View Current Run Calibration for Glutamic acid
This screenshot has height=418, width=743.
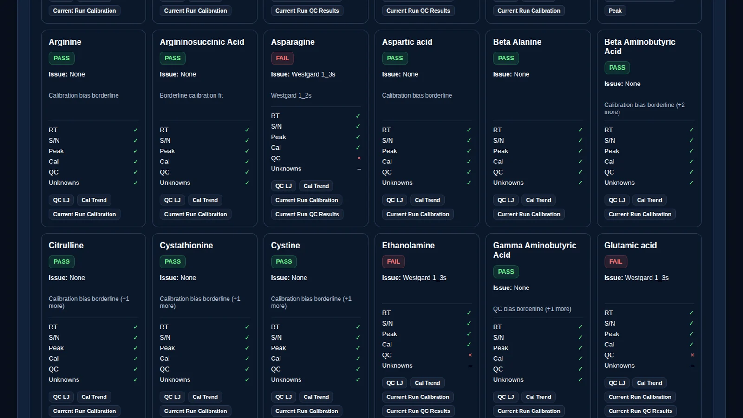coord(640,397)
